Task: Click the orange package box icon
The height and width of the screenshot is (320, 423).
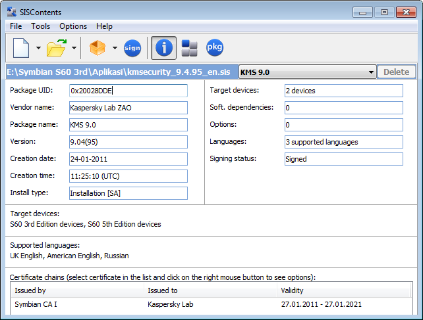Action: 97,48
